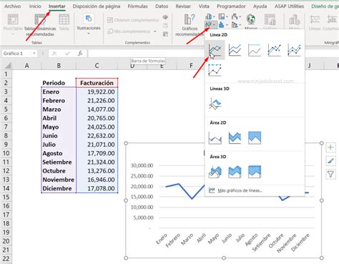This screenshot has height=264, width=339.
Task: Click Tablas dinámicas recomendadas icon
Action: [x=40, y=19]
